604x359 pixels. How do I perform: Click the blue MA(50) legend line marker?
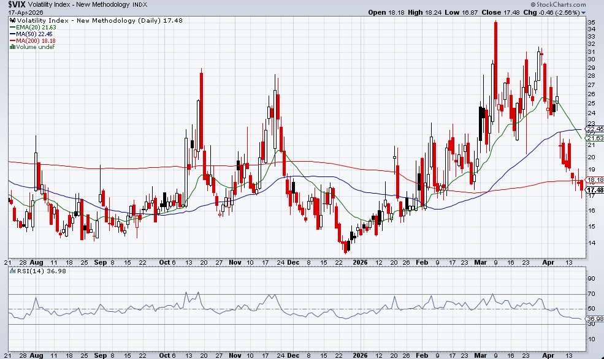click(x=12, y=34)
